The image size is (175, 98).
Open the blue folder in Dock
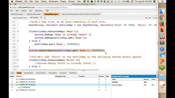(x=162, y=77)
